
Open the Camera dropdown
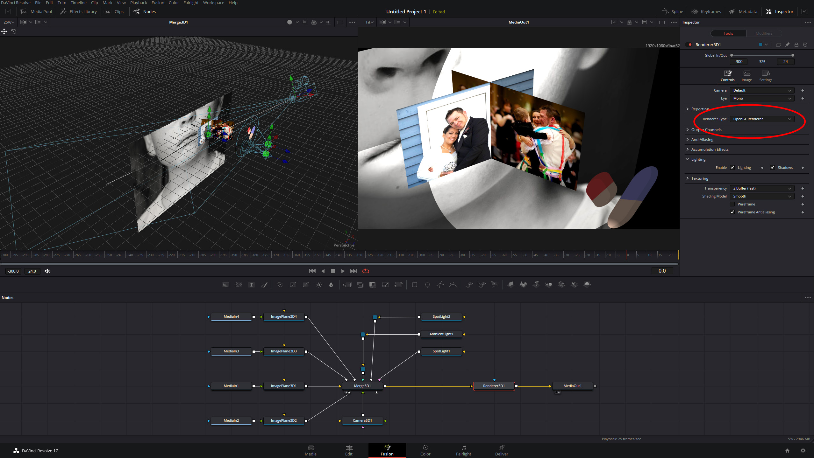coord(762,90)
